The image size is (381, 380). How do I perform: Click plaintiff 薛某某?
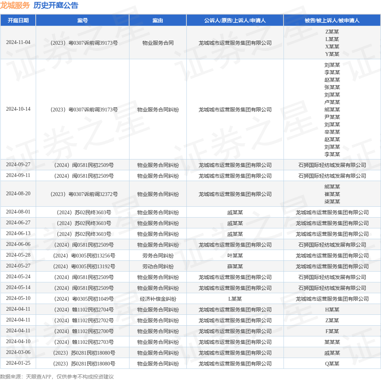[235, 266]
